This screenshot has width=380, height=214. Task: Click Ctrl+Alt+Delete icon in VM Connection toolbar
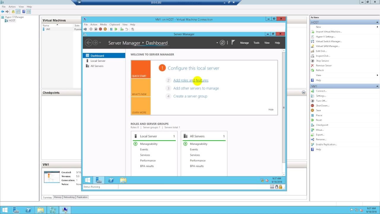click(x=85, y=29)
